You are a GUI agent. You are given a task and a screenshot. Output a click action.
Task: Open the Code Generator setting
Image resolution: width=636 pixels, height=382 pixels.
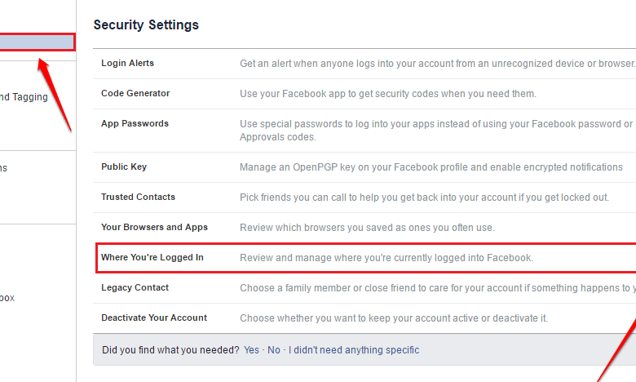(135, 93)
